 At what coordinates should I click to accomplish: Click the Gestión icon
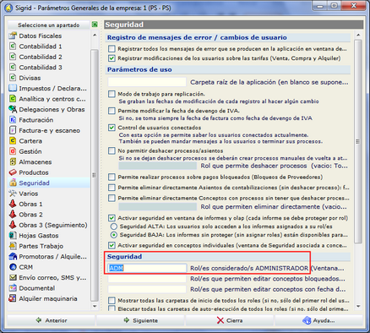click(13, 151)
